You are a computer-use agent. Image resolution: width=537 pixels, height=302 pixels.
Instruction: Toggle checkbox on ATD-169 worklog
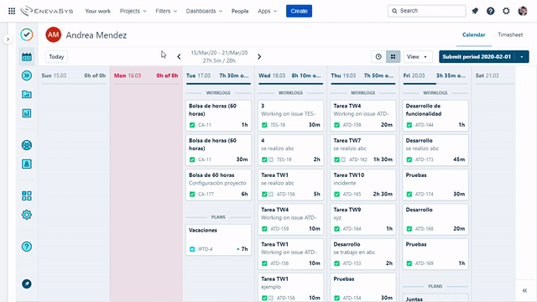click(x=409, y=263)
